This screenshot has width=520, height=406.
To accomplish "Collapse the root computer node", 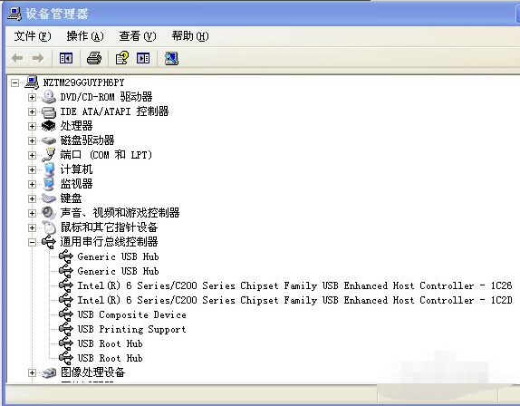I will point(14,82).
